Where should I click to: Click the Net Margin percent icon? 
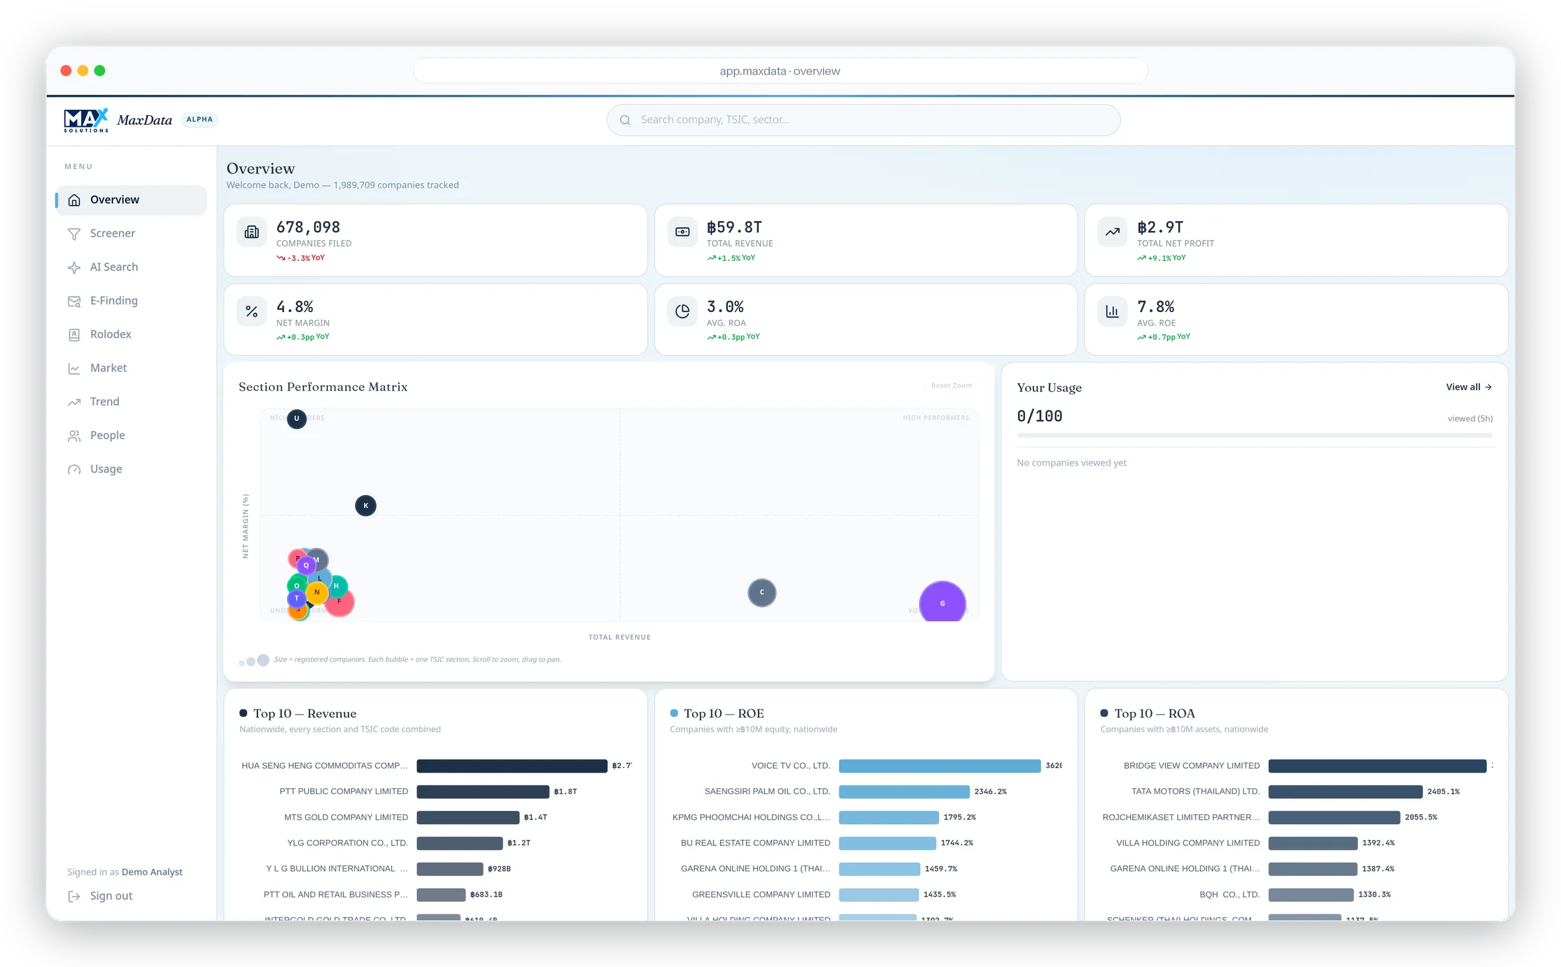(x=252, y=311)
